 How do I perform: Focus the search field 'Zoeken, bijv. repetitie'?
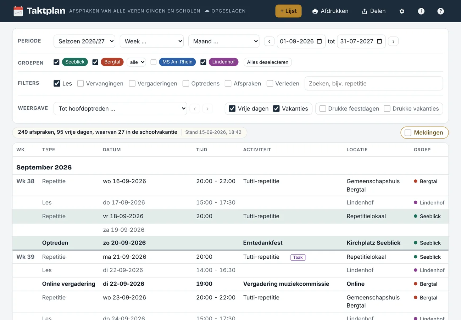coord(374,84)
